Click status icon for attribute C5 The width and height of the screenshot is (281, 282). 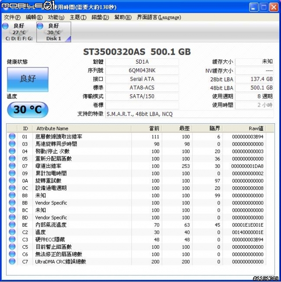(x=12, y=246)
